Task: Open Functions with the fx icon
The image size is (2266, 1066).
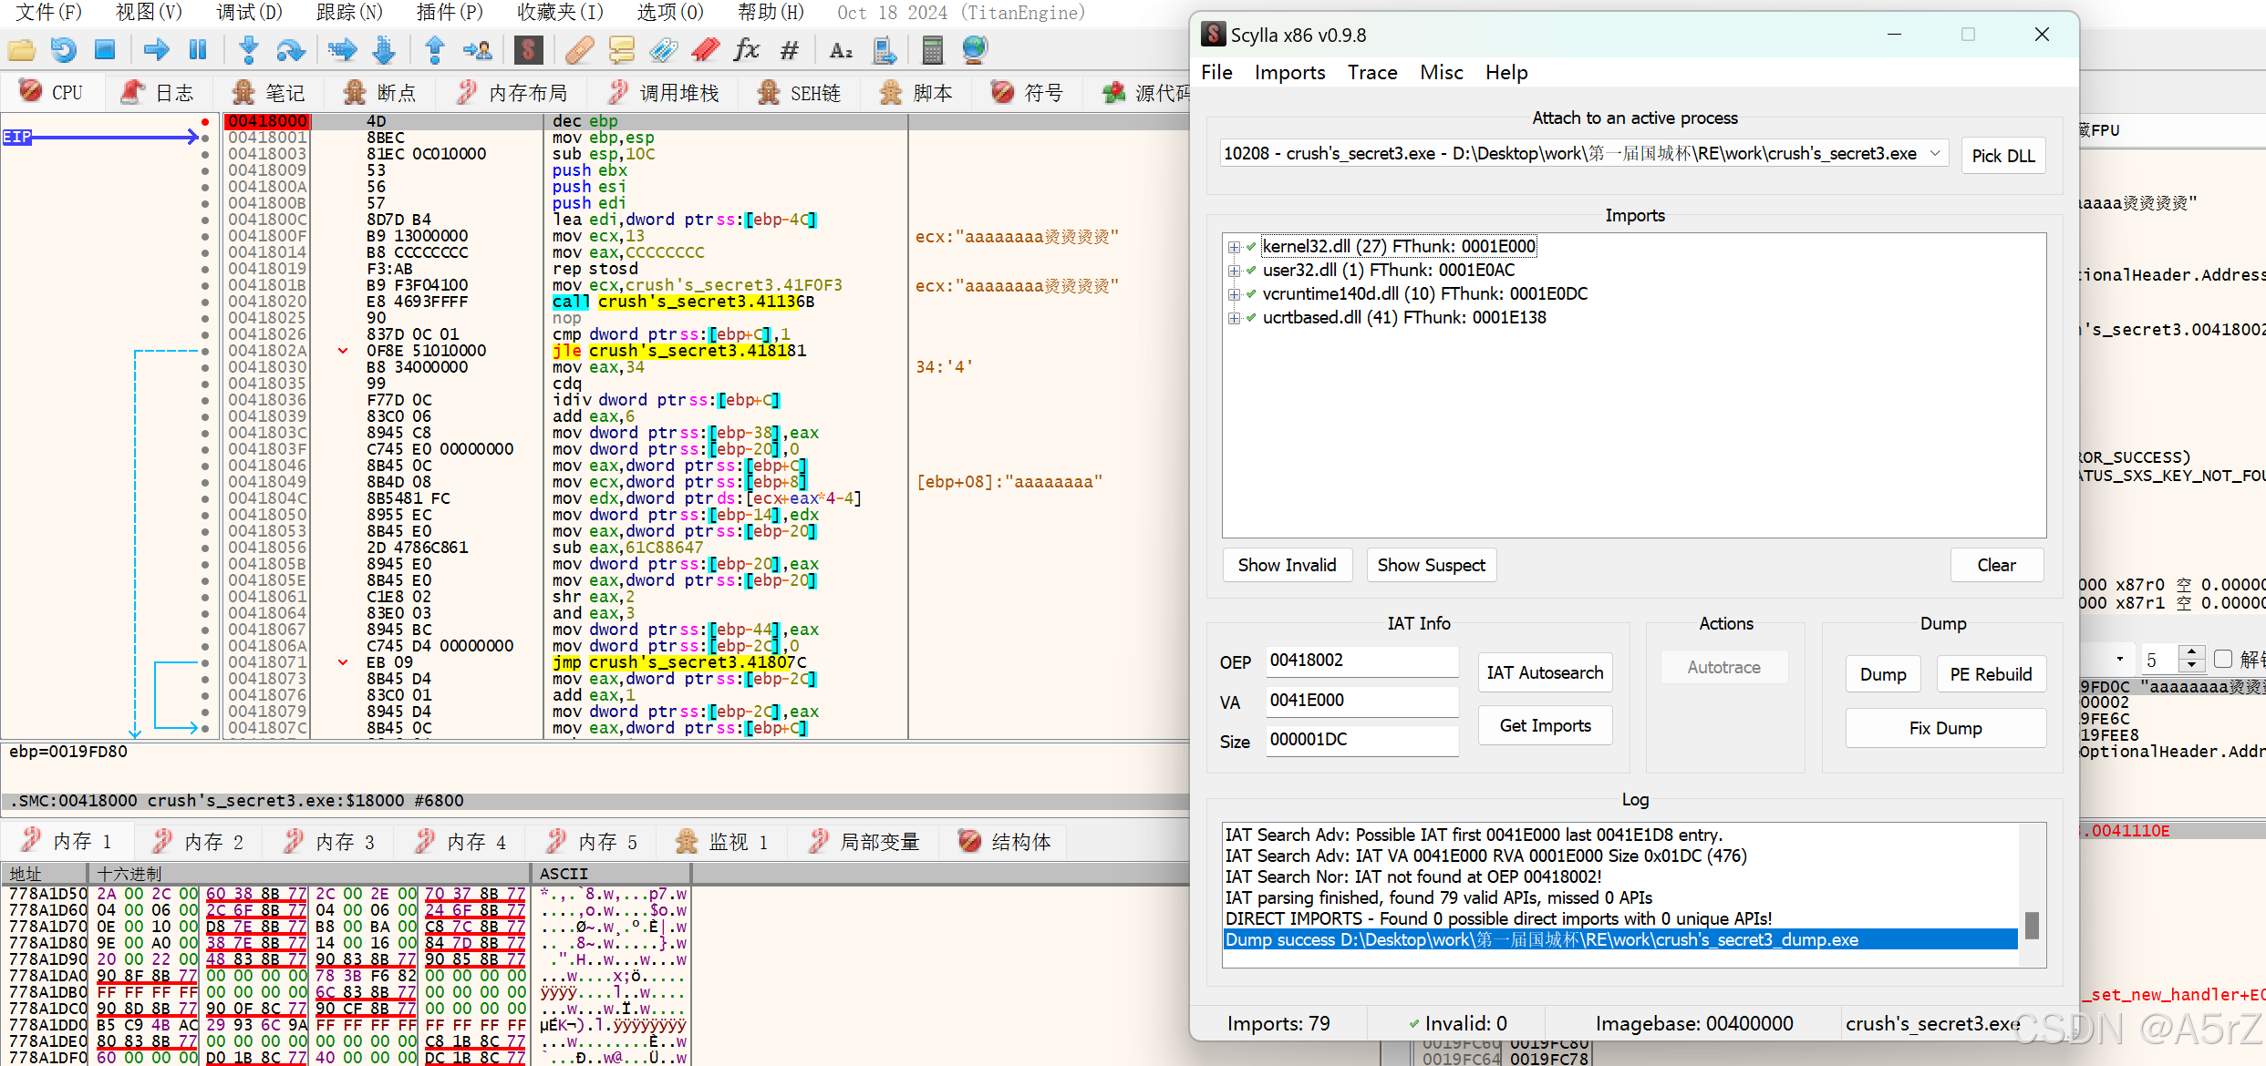Action: click(x=747, y=50)
